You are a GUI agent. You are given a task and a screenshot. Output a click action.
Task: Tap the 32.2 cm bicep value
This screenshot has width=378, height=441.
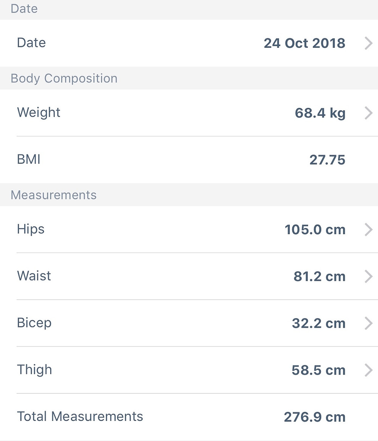[x=319, y=324]
